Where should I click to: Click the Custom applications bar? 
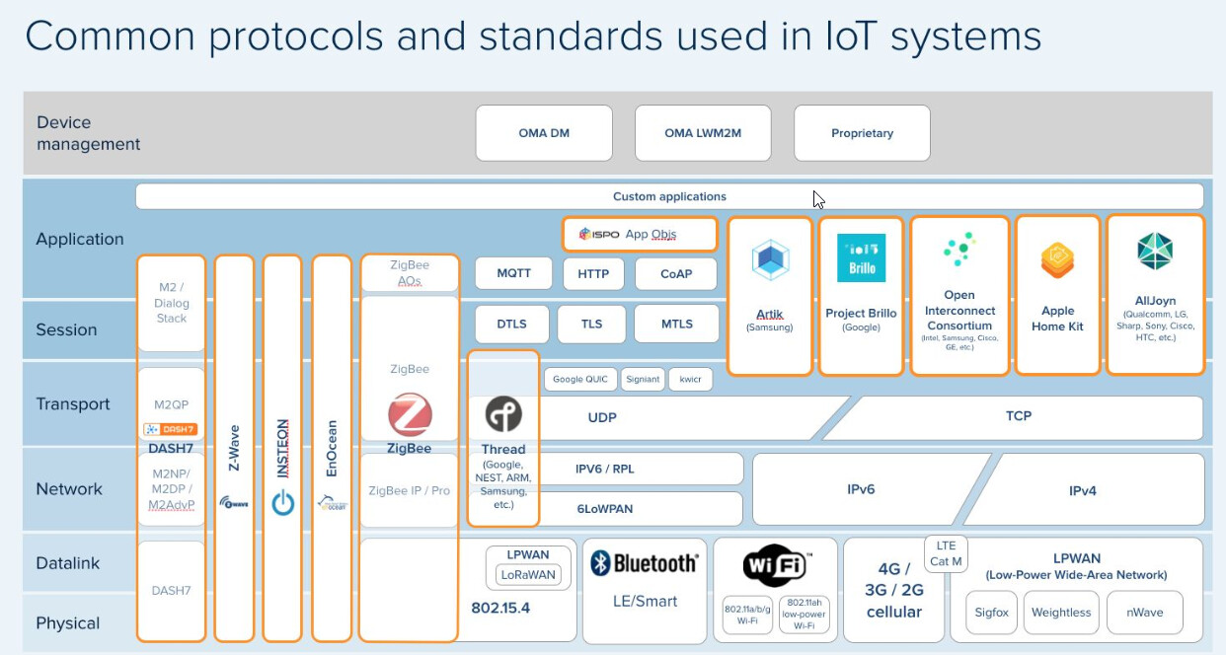(x=669, y=196)
